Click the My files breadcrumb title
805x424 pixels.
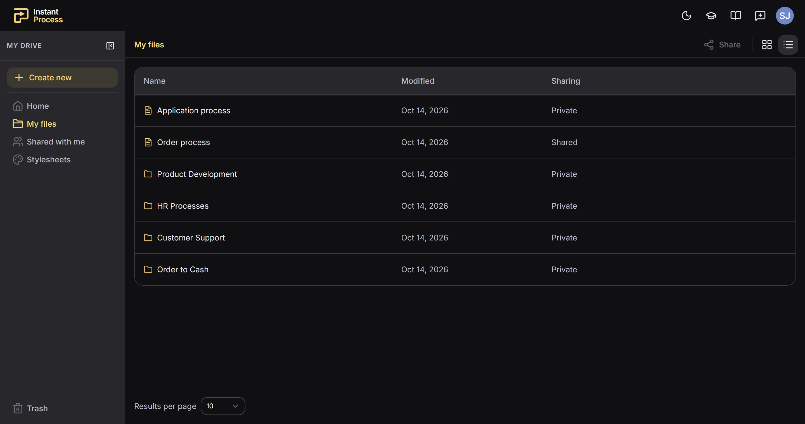[x=149, y=45]
